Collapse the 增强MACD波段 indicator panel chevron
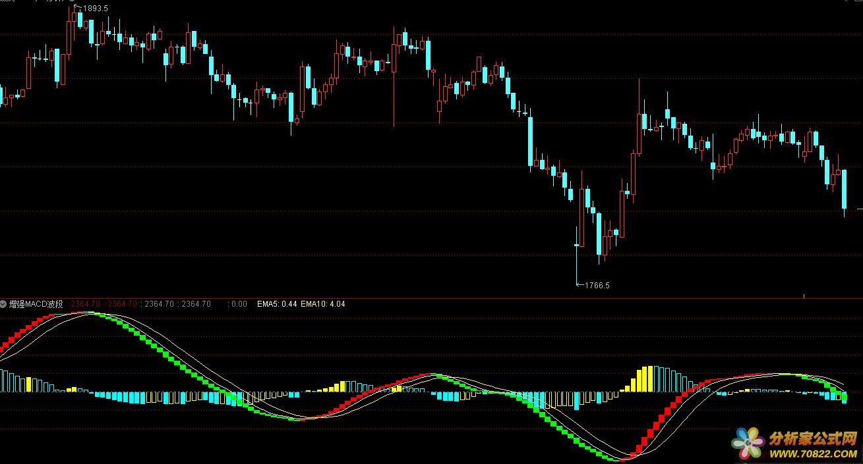Viewport: 863px width, 464px height. [x=4, y=304]
